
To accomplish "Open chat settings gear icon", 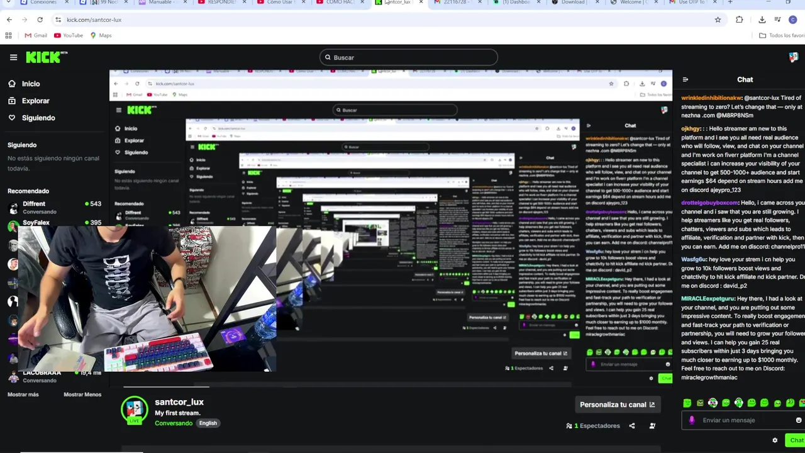I will click(x=775, y=440).
